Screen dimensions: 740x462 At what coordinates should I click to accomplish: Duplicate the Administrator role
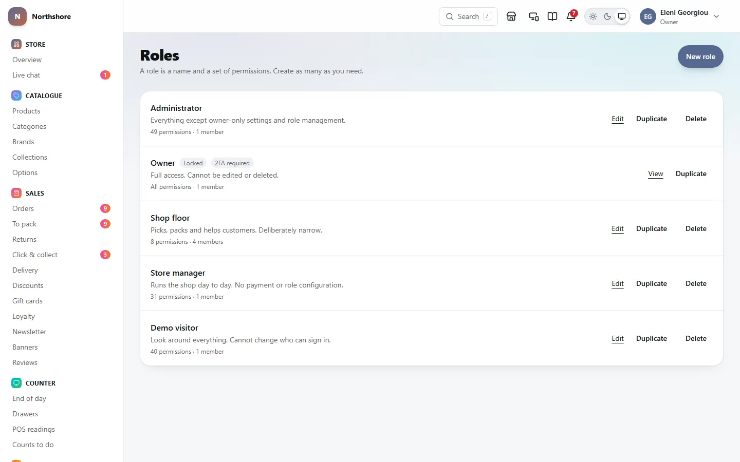(x=652, y=119)
